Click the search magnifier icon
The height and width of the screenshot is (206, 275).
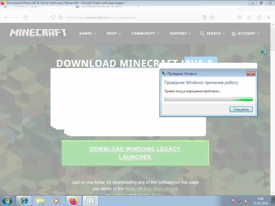[x=202, y=34]
